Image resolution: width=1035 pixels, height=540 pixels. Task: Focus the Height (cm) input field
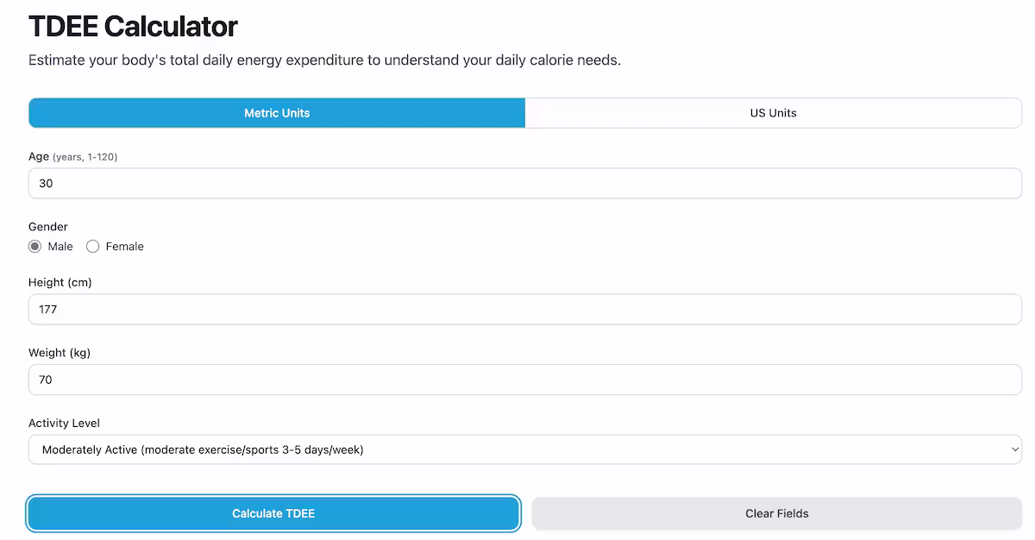524,309
